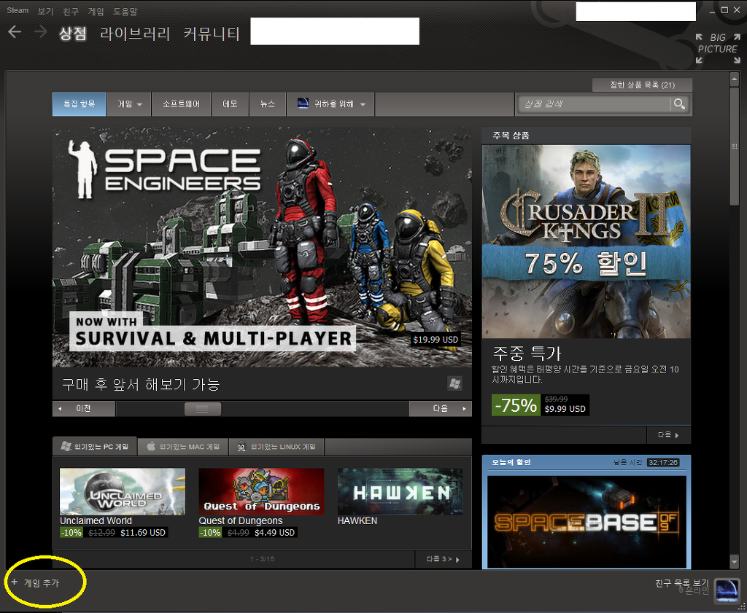Click the plus icon next to 게임 추가
747x613 pixels.
pos(15,582)
